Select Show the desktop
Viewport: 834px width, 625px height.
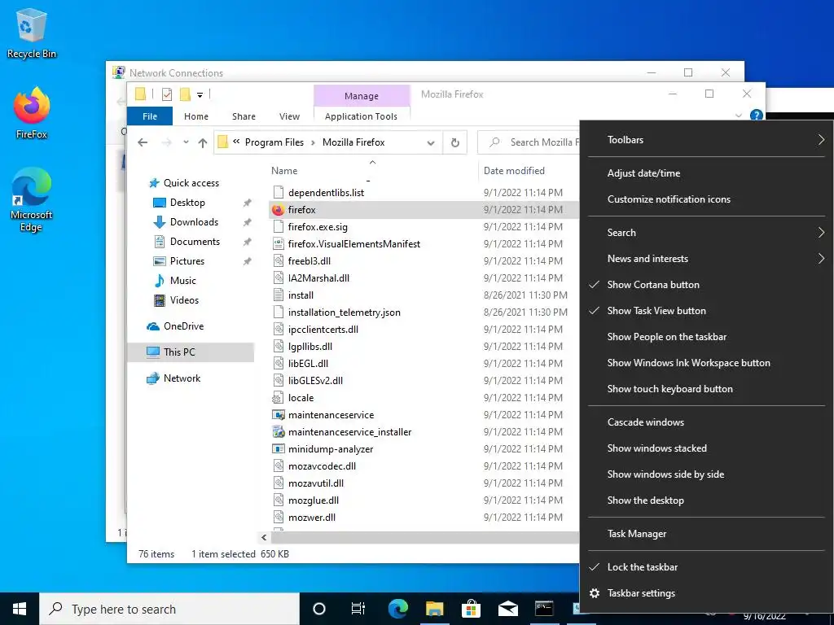coord(706,500)
